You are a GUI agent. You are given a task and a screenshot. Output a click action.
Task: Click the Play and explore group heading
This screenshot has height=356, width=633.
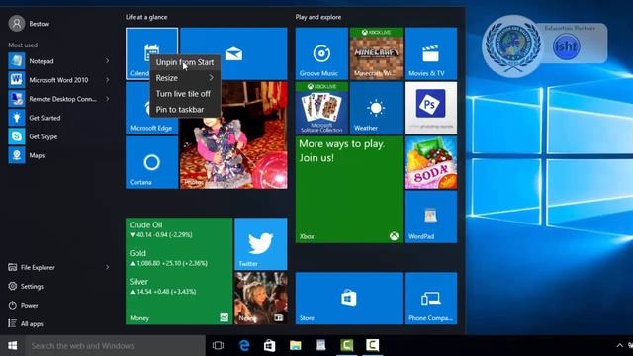318,17
